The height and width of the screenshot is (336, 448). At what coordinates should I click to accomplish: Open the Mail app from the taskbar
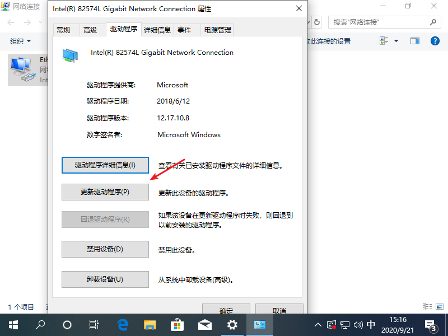[x=204, y=324]
